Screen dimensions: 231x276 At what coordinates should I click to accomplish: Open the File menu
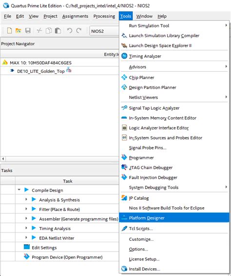point(7,16)
